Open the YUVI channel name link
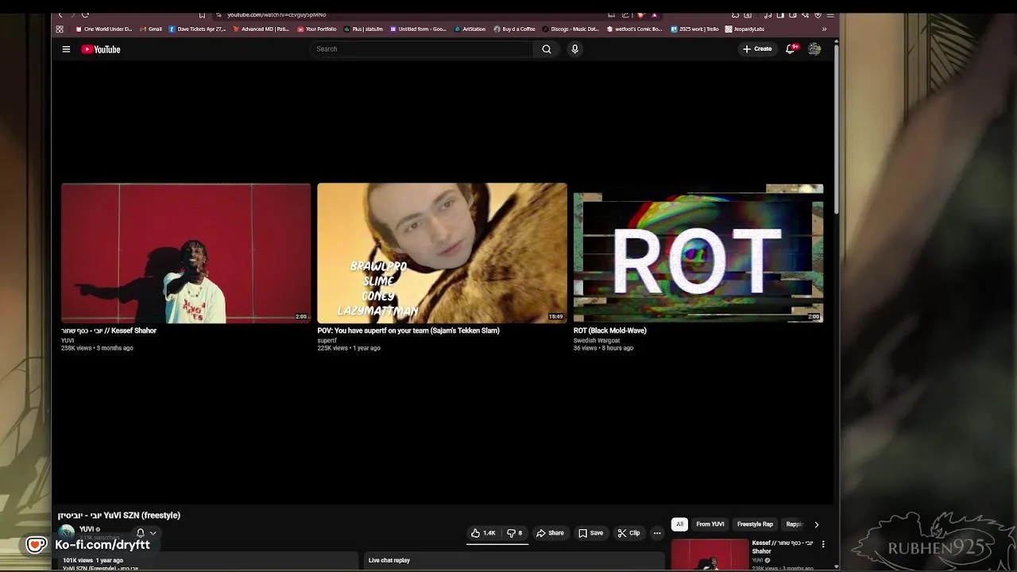 [x=87, y=529]
